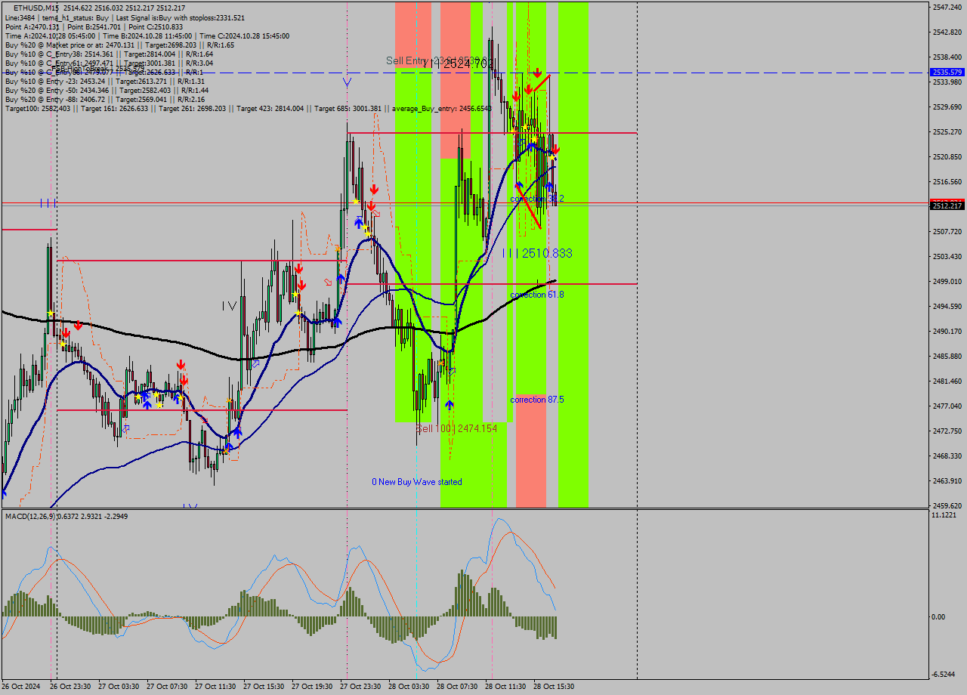Image resolution: width=967 pixels, height=695 pixels.
Task: Click the 'Buy %10 @ Entry -23: 2453.24' row
Action: point(105,81)
